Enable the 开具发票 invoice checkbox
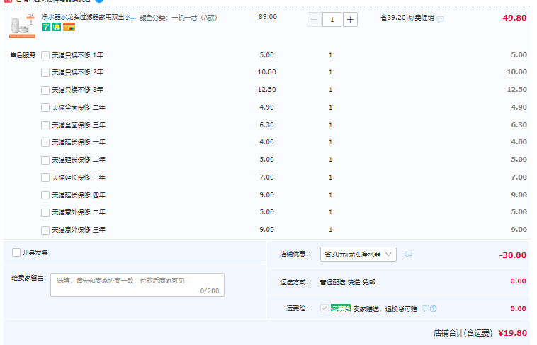The image size is (537, 345). pos(16,252)
